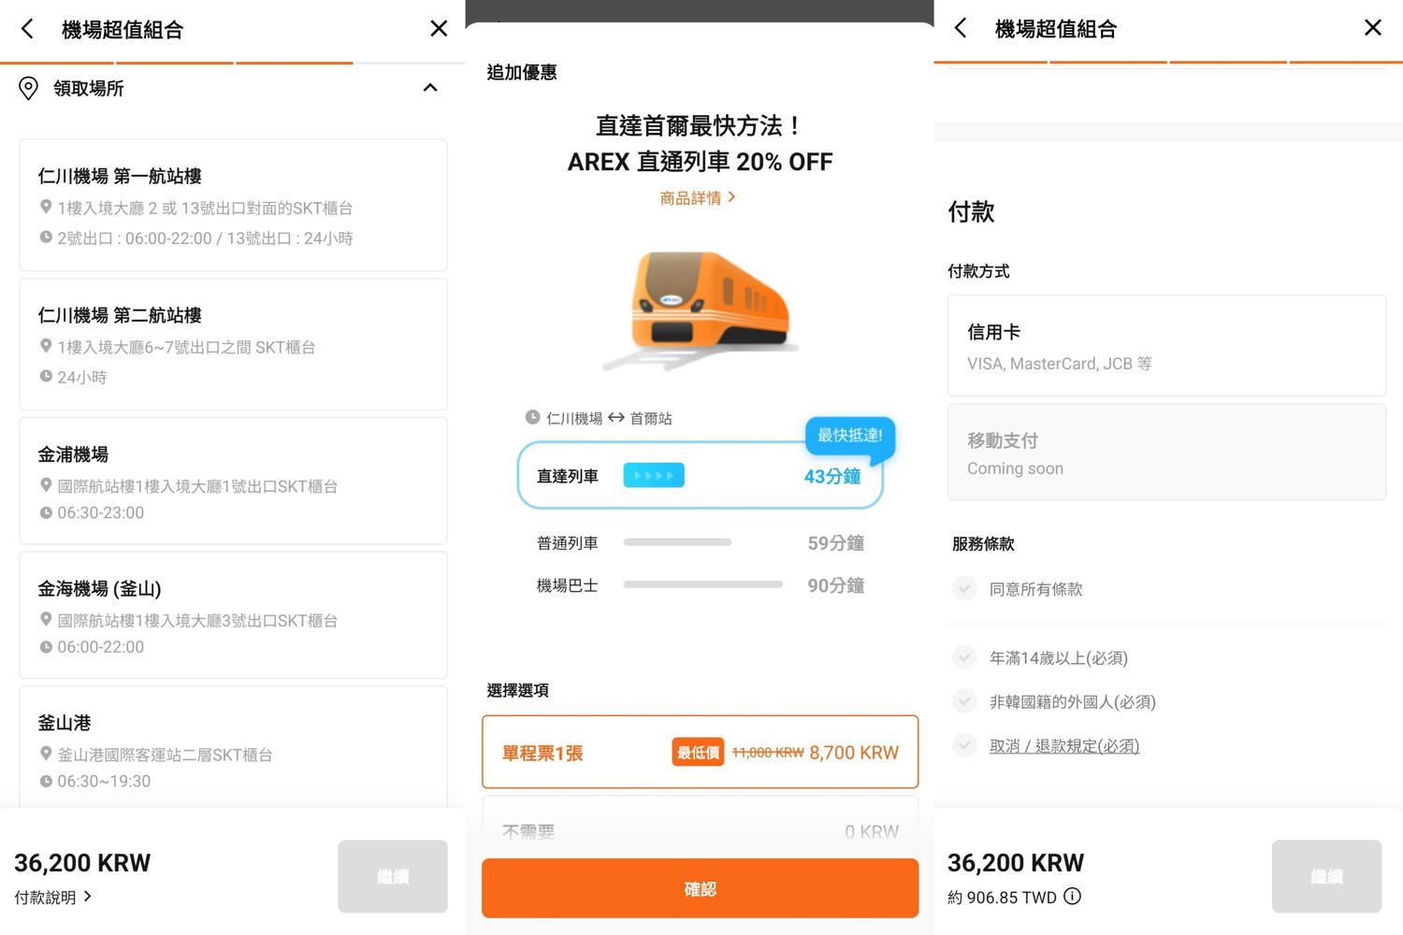Click clock icon beside 仁川機場 ↔ 首爾站
This screenshot has height=935, width=1403.
click(532, 417)
